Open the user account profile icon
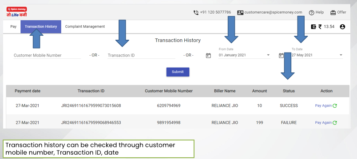 point(342,27)
